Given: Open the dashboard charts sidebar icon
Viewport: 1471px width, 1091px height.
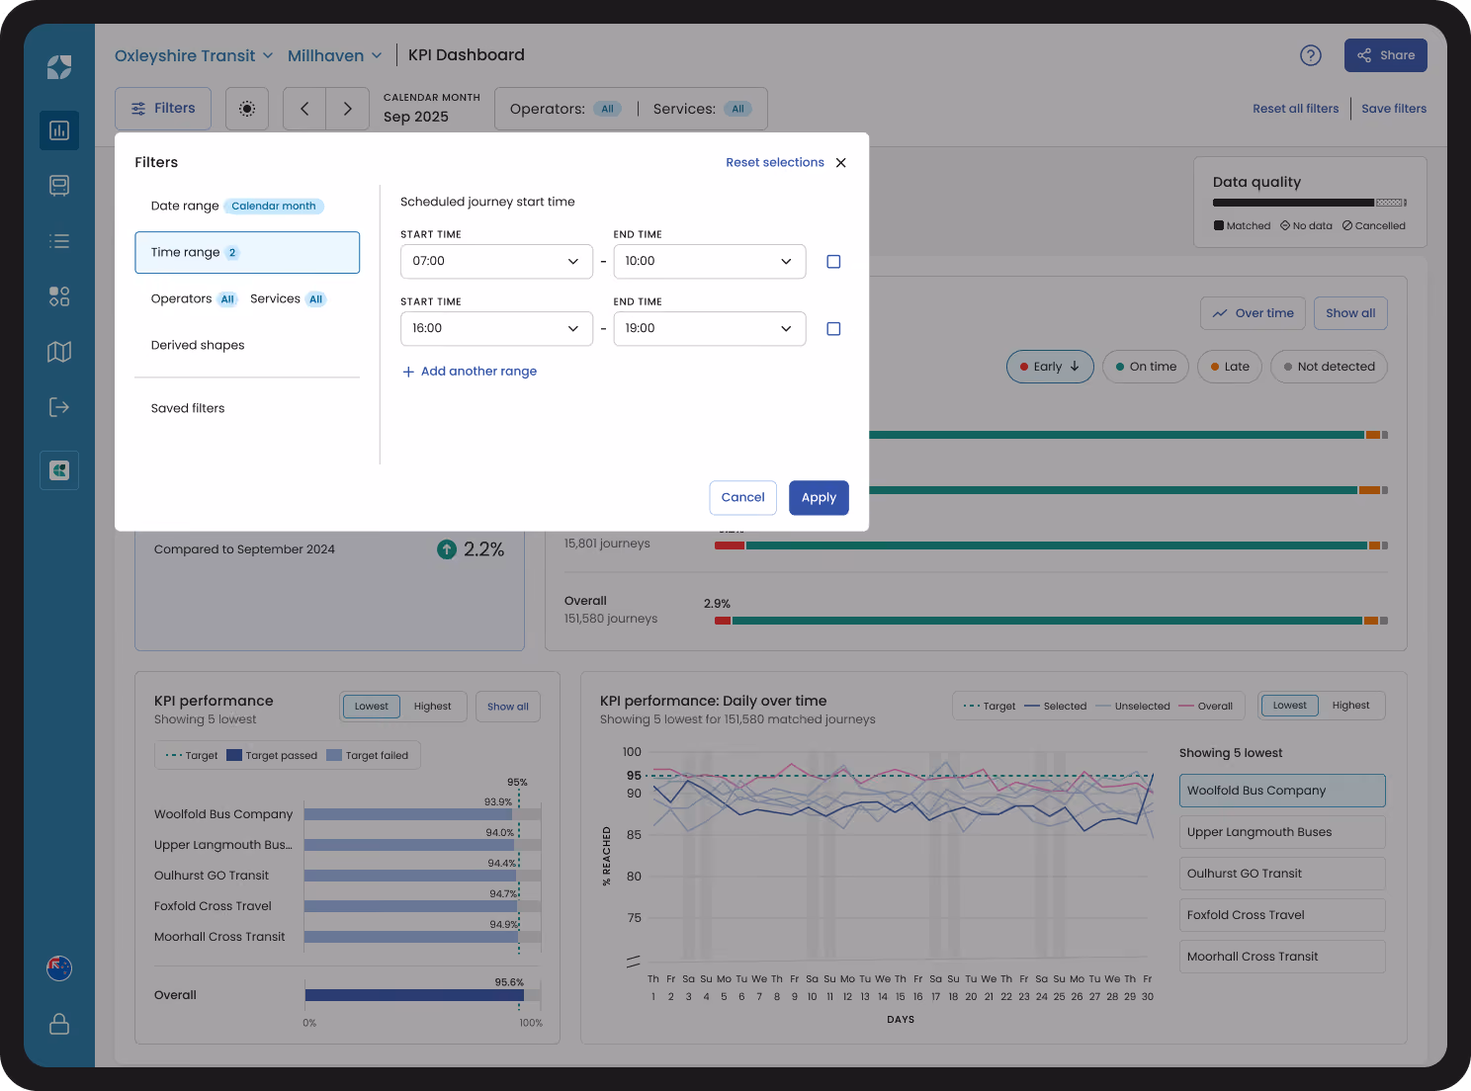Looking at the screenshot, I should [x=59, y=130].
